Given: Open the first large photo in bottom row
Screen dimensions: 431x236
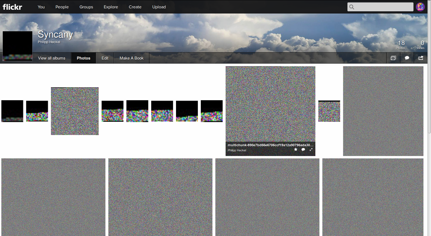Looking at the screenshot, I should 54,197.
